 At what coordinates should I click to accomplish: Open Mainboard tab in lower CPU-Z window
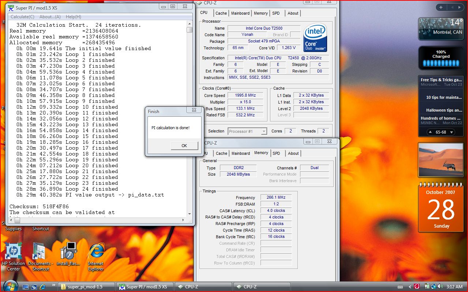(241, 153)
